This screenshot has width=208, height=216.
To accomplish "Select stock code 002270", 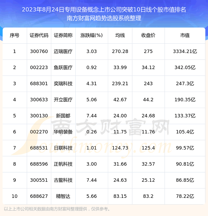I will point(39,132).
